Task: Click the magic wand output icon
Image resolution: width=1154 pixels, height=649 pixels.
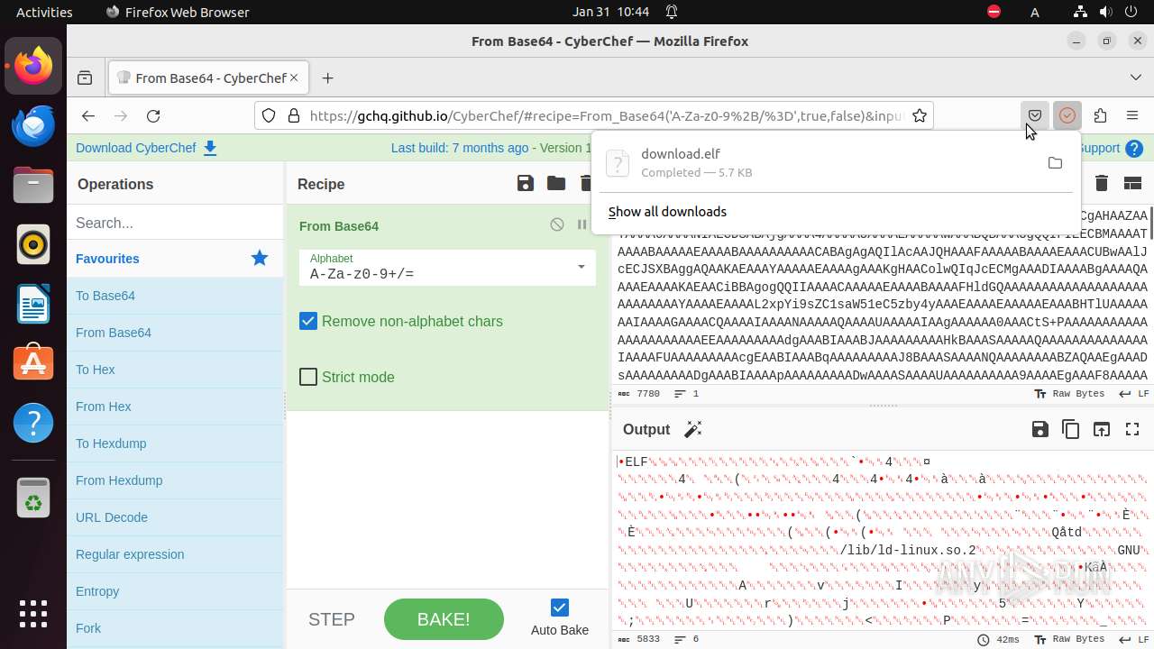Action: [x=692, y=430]
